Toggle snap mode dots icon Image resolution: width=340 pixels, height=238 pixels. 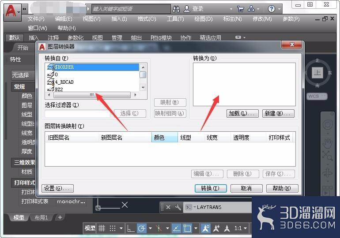click(x=112, y=228)
